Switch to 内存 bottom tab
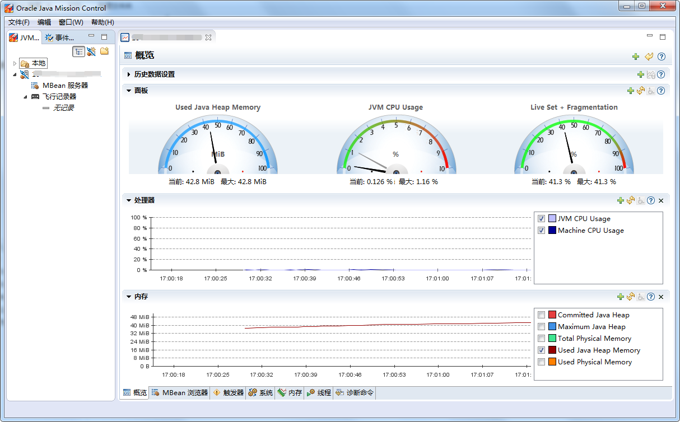The image size is (680, 422). pyautogui.click(x=290, y=393)
